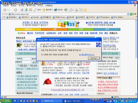The height and width of the screenshot is (103, 138).
Task: Click the 회원가입 sign-up link
Action: tap(19, 69)
